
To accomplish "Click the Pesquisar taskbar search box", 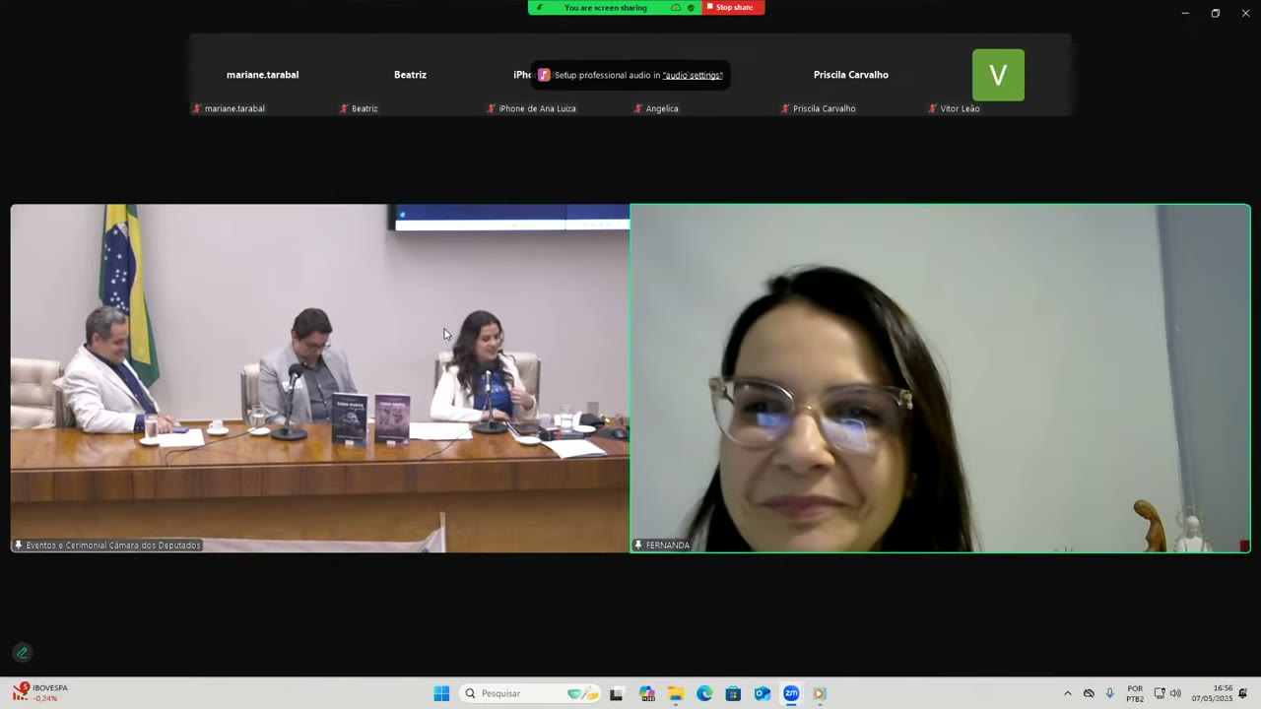I will [530, 693].
